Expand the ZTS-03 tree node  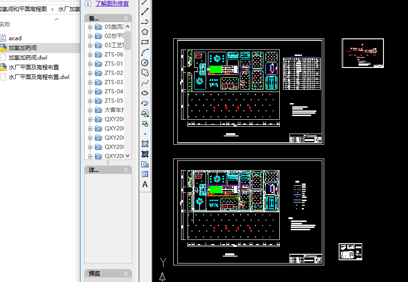coord(90,82)
